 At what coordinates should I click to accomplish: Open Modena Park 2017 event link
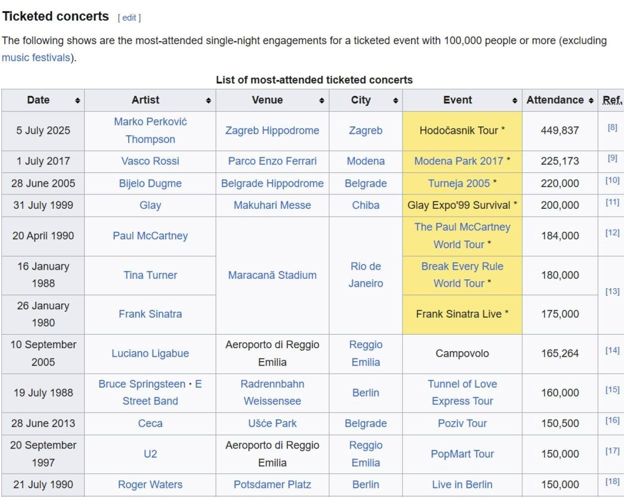tap(458, 161)
